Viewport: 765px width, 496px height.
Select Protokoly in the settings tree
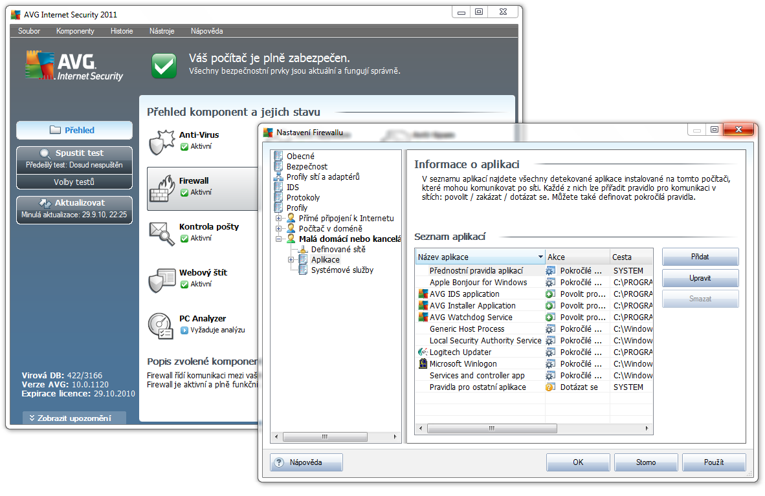coord(303,197)
